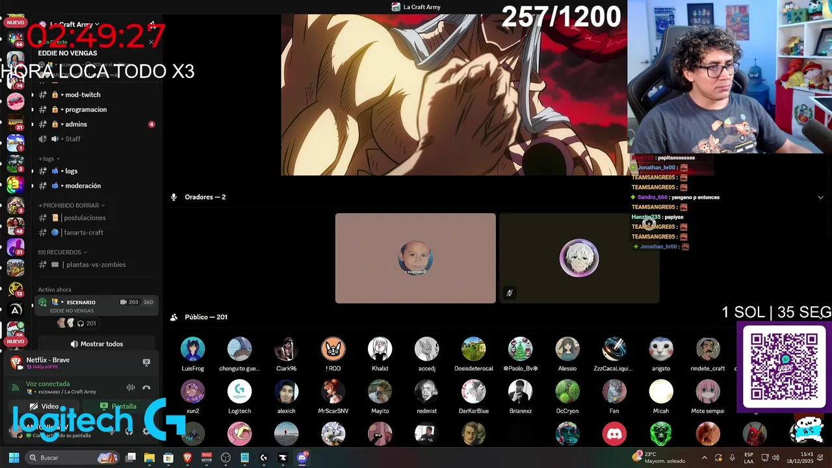Click the Mostrar todos button

tap(96, 344)
